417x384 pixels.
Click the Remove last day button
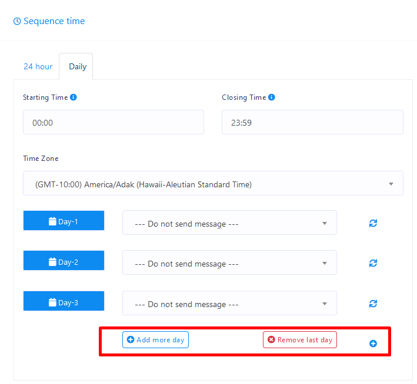(299, 340)
